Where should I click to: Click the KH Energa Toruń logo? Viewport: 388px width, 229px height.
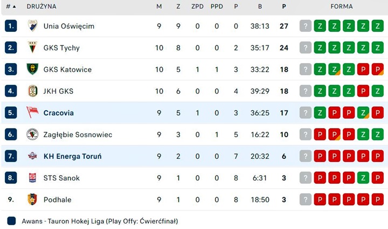(x=32, y=156)
